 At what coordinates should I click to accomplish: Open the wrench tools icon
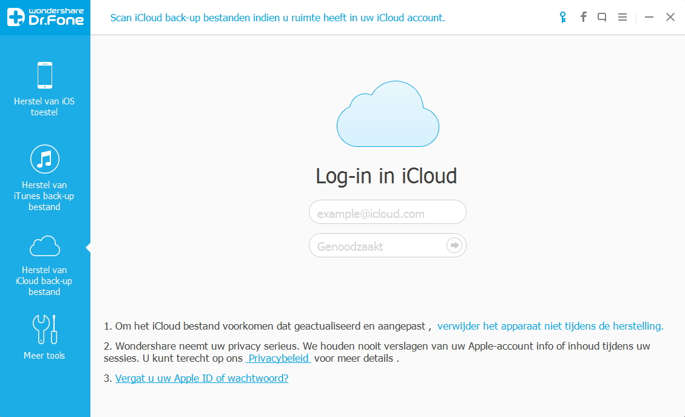(x=44, y=329)
